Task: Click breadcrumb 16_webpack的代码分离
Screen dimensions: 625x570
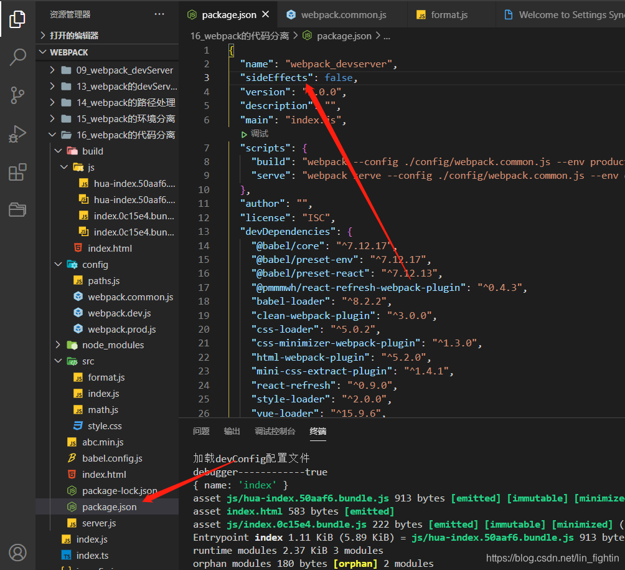Action: click(x=240, y=36)
